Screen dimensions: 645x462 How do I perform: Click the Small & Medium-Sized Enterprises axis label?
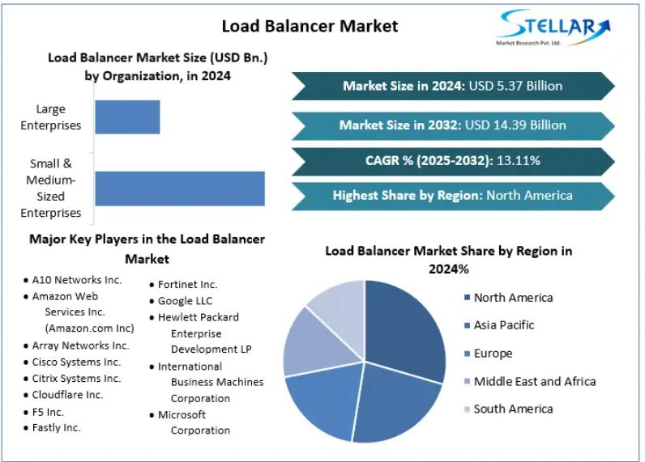click(x=50, y=188)
